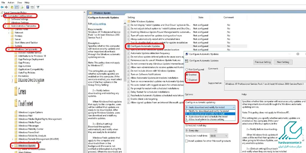Viewport: 306px width, 153px height.
Task: Check Install updates for other Microsoft products
Action: point(187,141)
